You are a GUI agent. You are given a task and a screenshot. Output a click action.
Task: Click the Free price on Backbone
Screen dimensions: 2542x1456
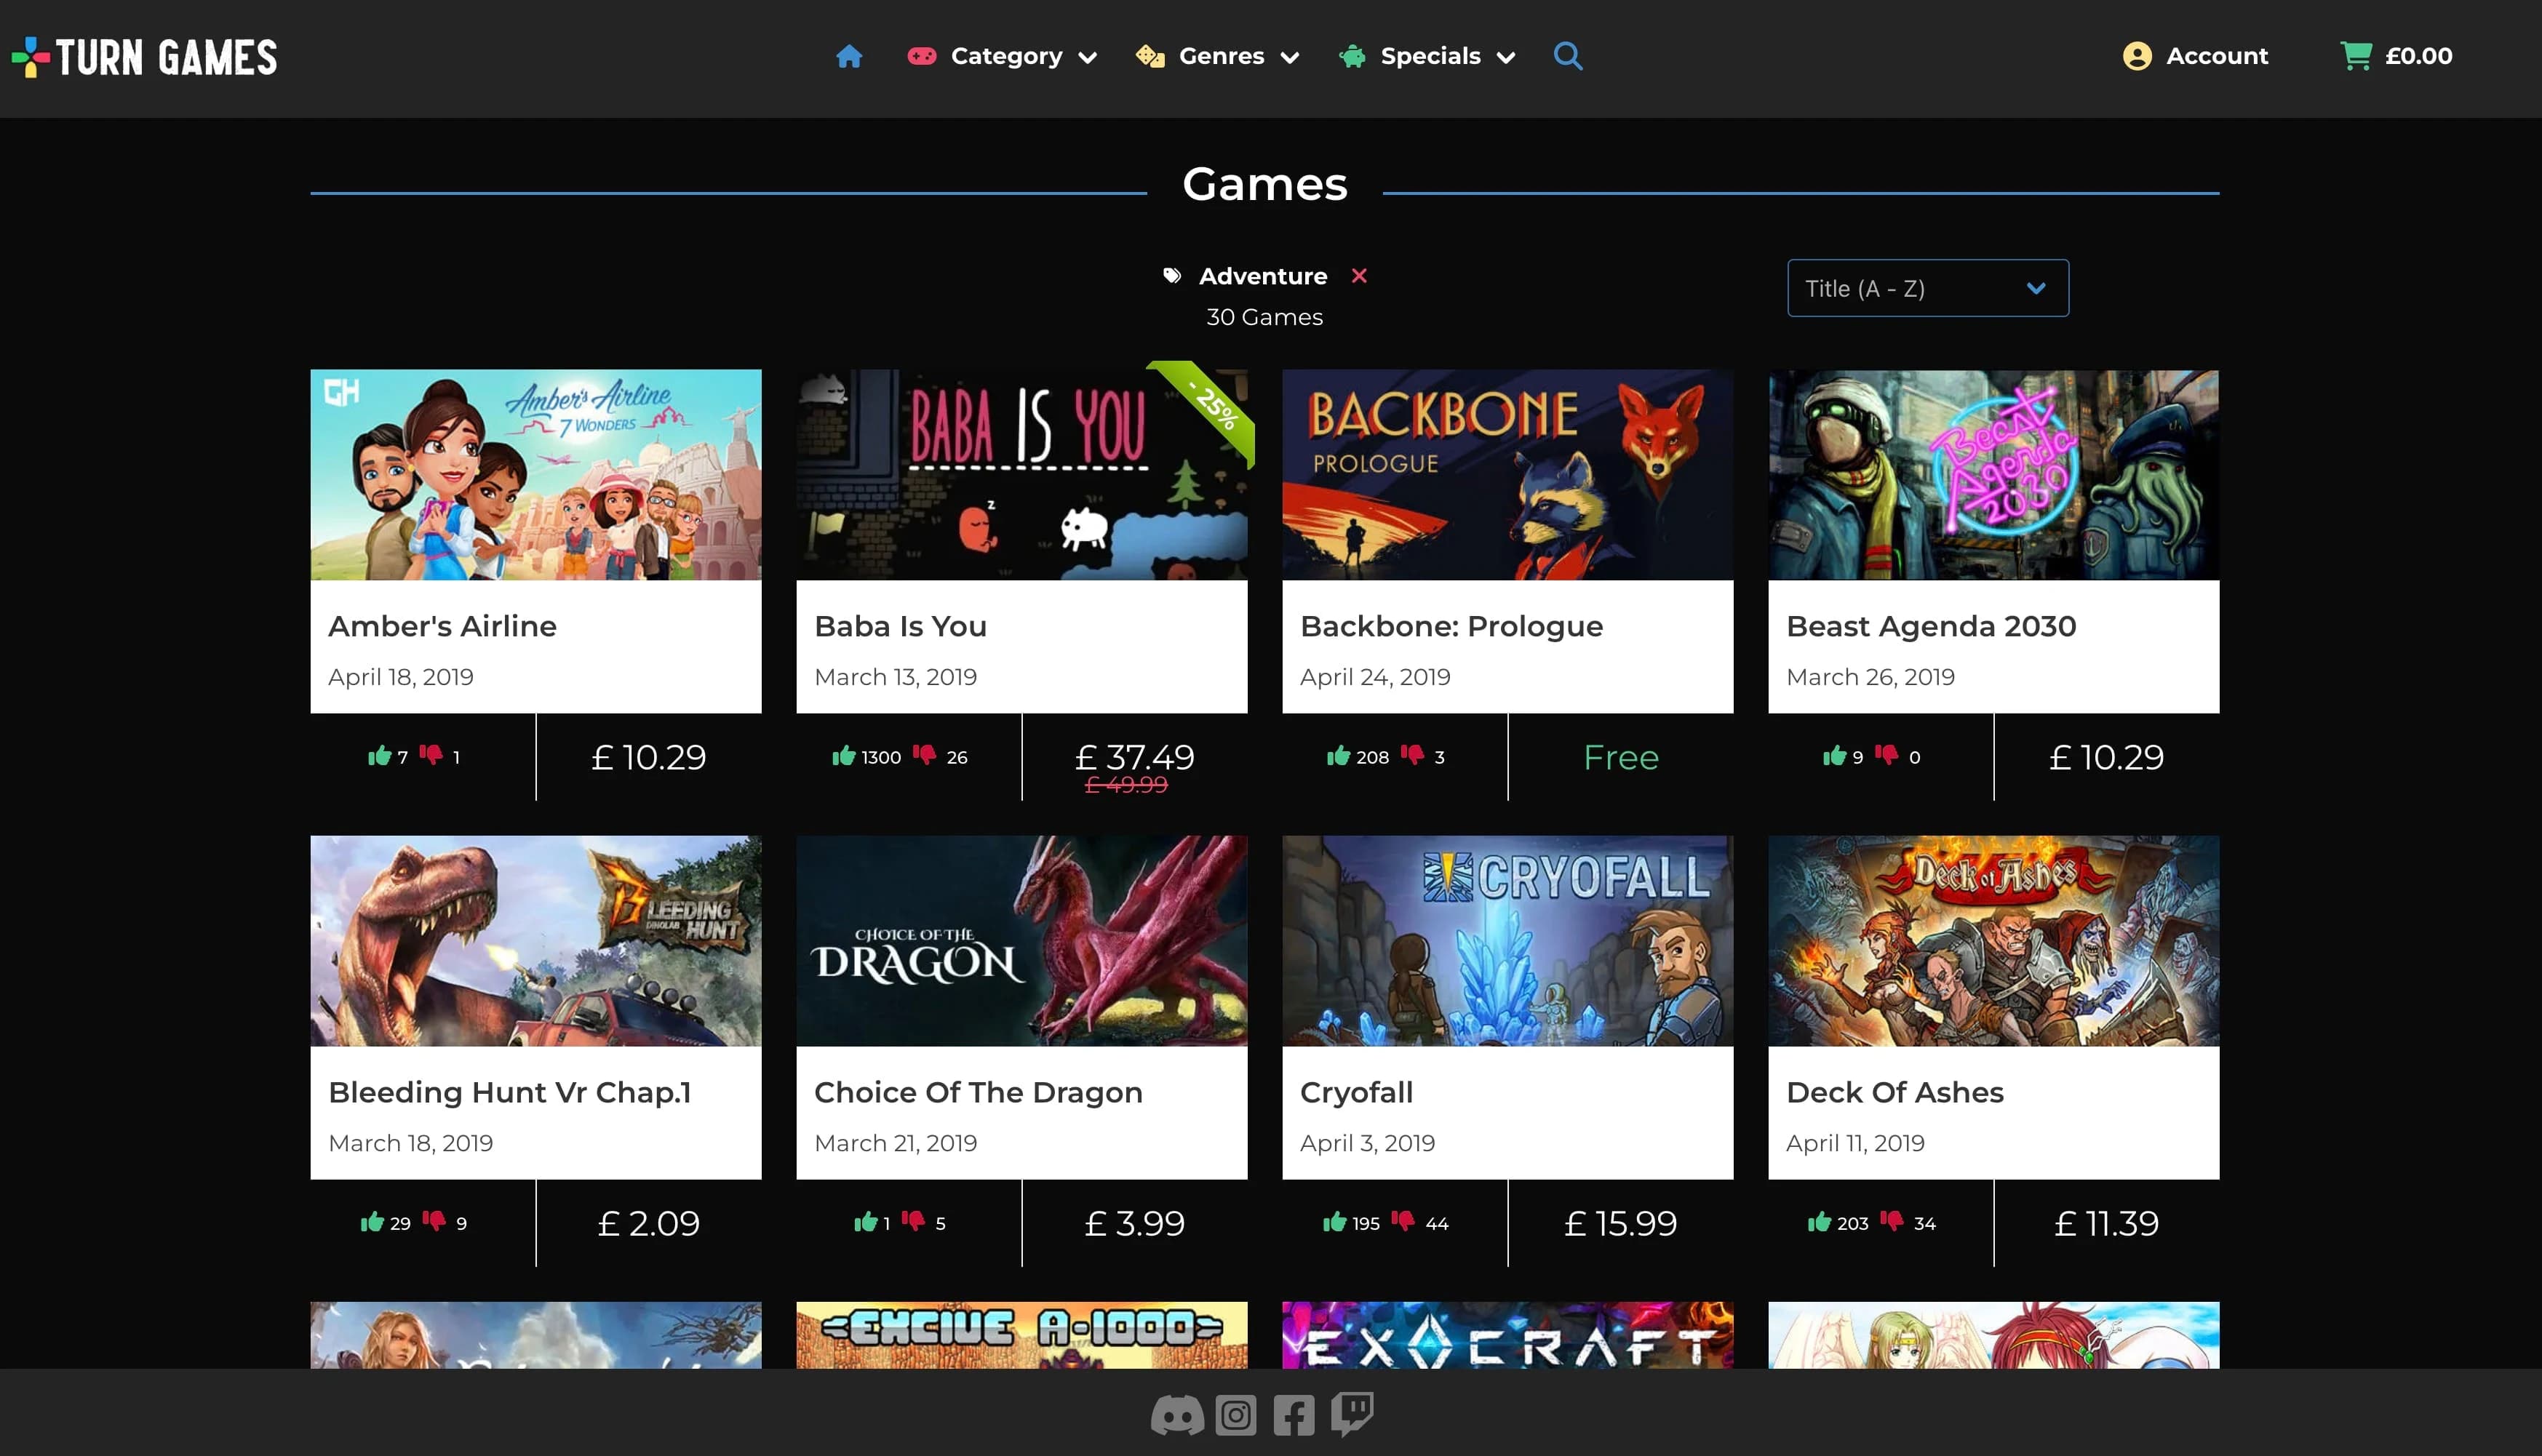[1621, 757]
